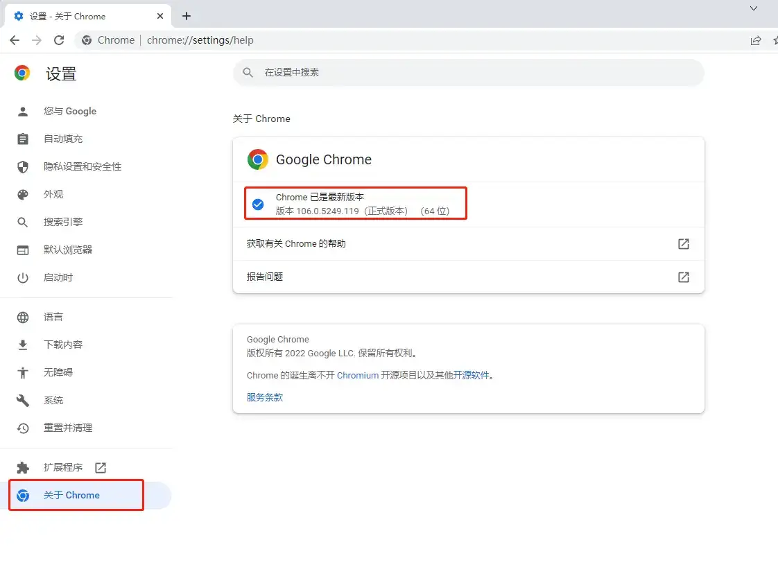Screen dimensions: 778x574
Task: Open 语言 settings section
Action: point(87,317)
